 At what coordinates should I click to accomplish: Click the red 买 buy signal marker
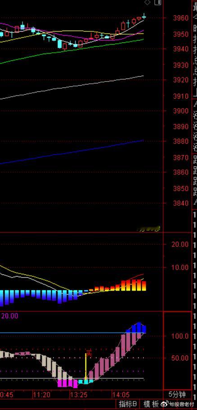click(89, 354)
